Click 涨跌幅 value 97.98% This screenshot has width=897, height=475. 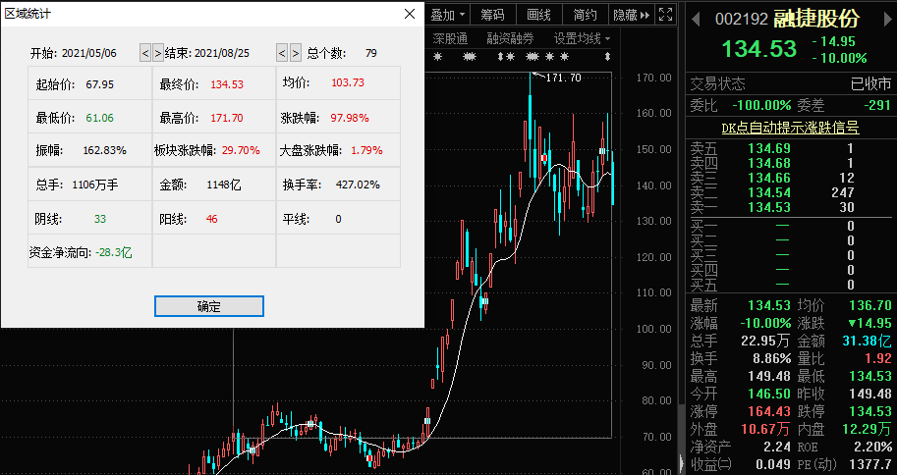tap(350, 118)
